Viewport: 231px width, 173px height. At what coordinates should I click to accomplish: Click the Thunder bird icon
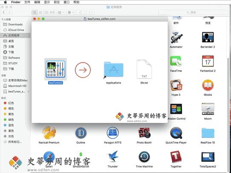click(113, 156)
